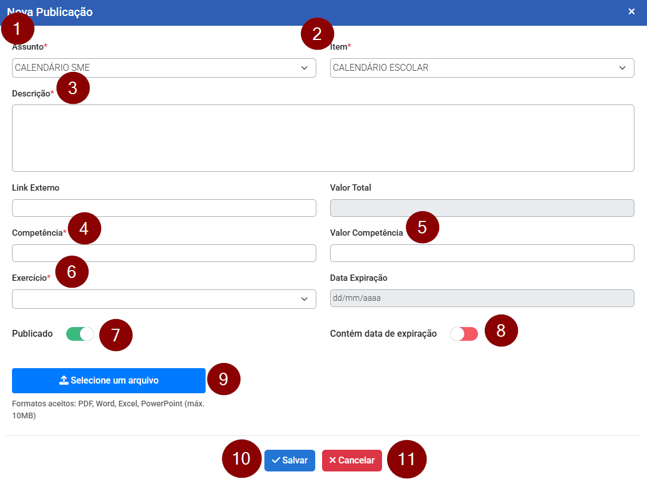The width and height of the screenshot is (647, 484).
Task: Open the Exercício dropdown
Action: pyautogui.click(x=163, y=299)
